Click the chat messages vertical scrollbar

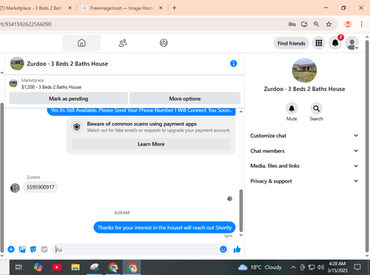click(241, 211)
